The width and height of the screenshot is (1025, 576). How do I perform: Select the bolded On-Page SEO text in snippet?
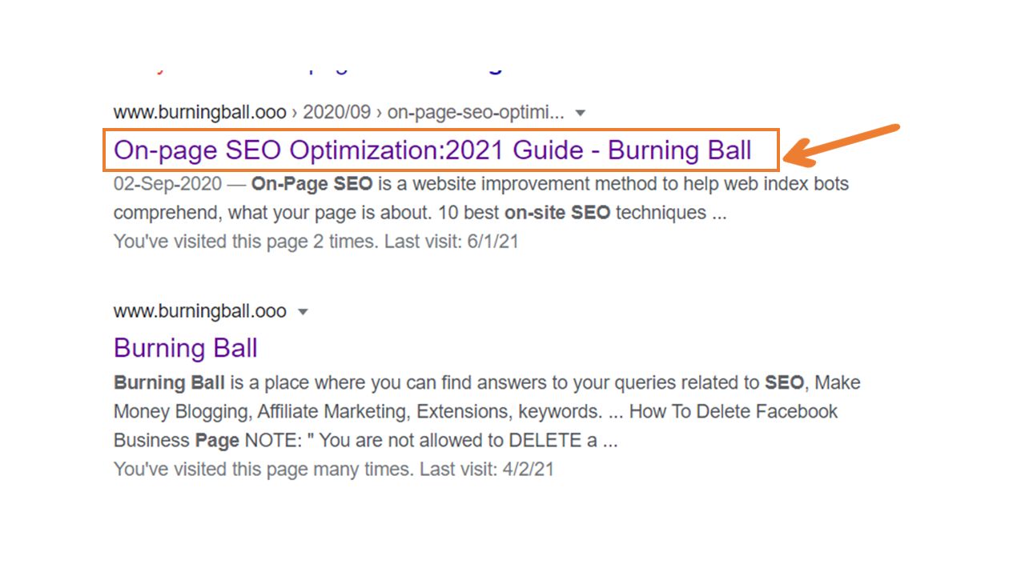coord(311,184)
